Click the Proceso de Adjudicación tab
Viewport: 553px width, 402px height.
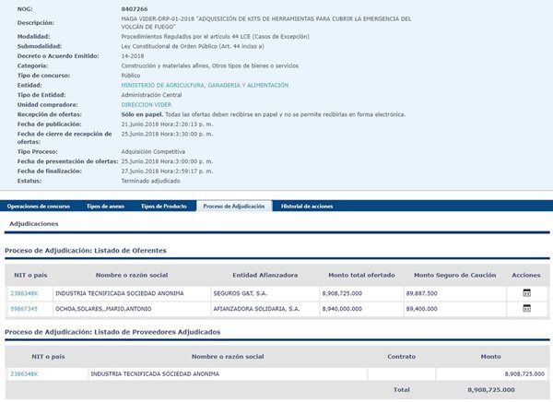point(233,206)
